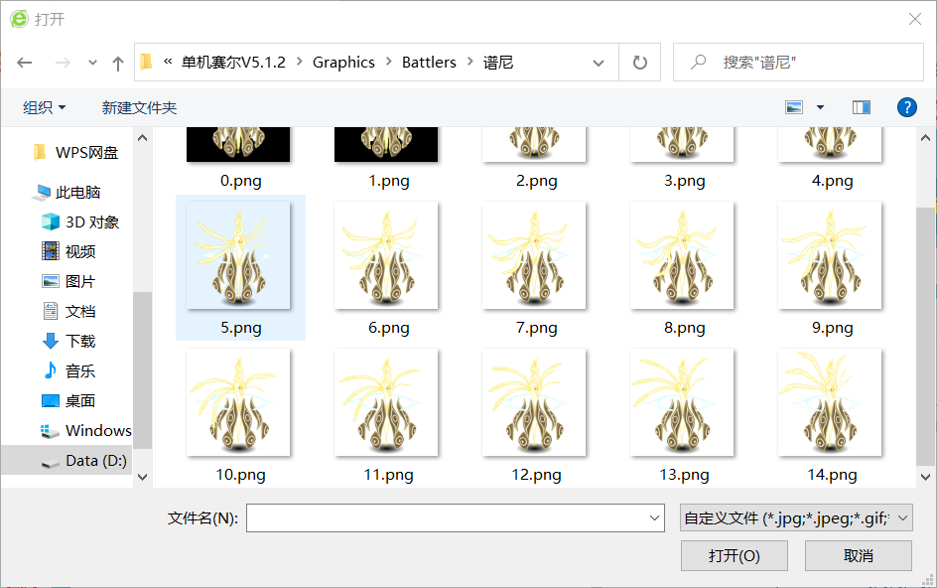Change view with the view icon
Screen dimensions: 937x588
(x=794, y=107)
